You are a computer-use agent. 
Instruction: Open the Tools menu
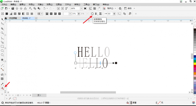[x=86, y=5]
